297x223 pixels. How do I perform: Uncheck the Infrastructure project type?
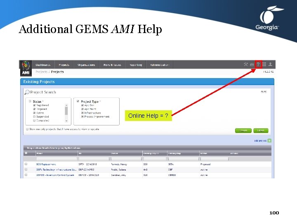click(82, 113)
